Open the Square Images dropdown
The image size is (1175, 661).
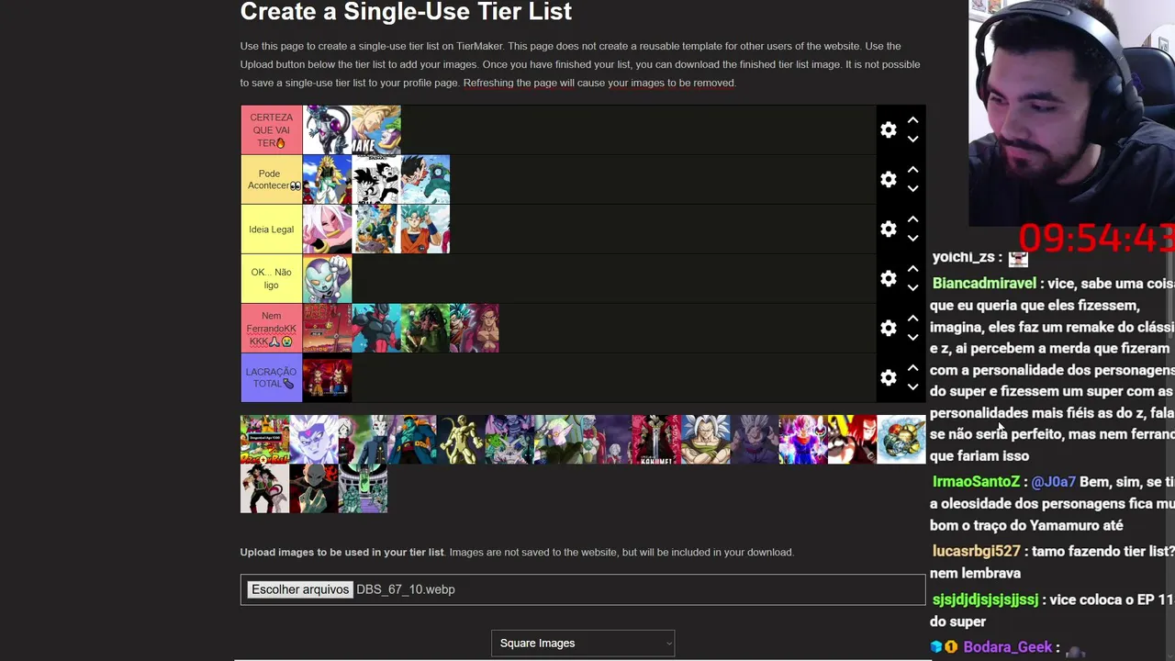click(x=583, y=644)
